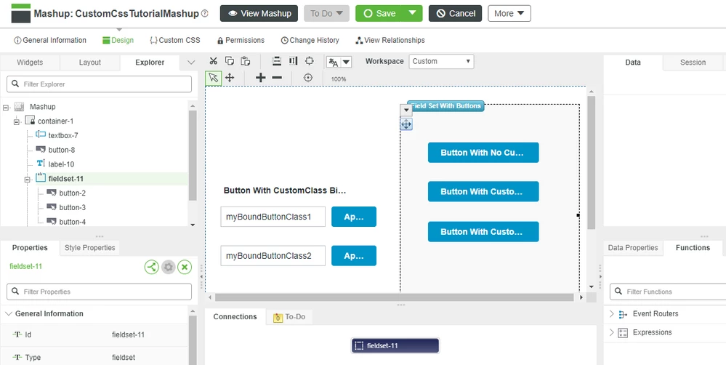Open the View Relationships tab
The image size is (726, 365).
390,40
